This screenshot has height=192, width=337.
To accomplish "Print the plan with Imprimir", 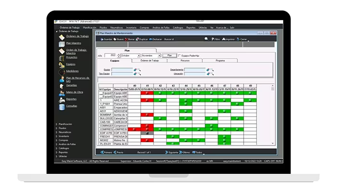I will click(228, 39).
